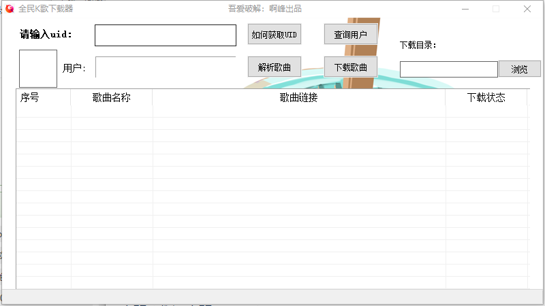The image size is (545, 306).
Task: Click the 吾爱破解：啊峰出品 title text
Action: (265, 9)
